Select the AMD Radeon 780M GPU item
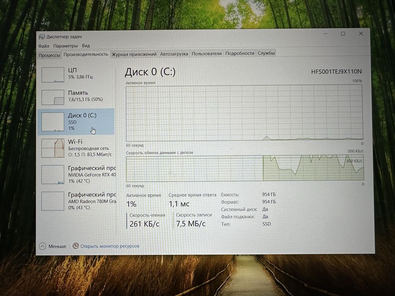395x296 pixels. 76,201
